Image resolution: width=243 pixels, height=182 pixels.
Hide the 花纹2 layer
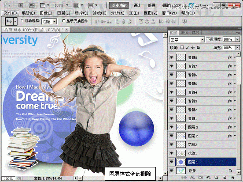pyautogui.click(x=171, y=144)
